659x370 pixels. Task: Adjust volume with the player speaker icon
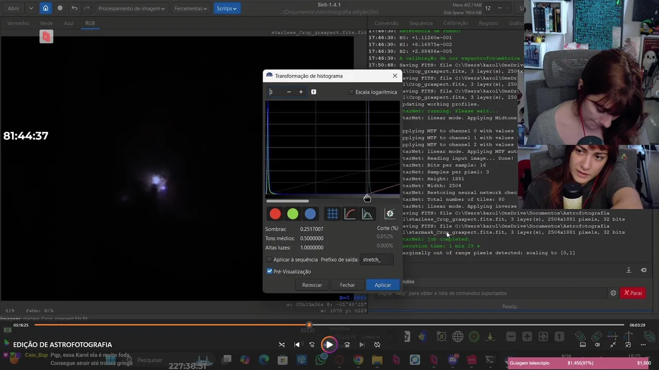[597, 345]
